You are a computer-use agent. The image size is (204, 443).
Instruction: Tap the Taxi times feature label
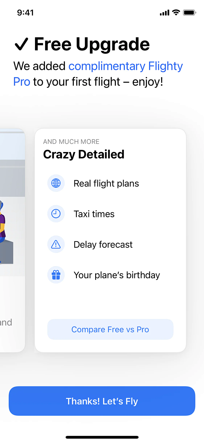94,214
